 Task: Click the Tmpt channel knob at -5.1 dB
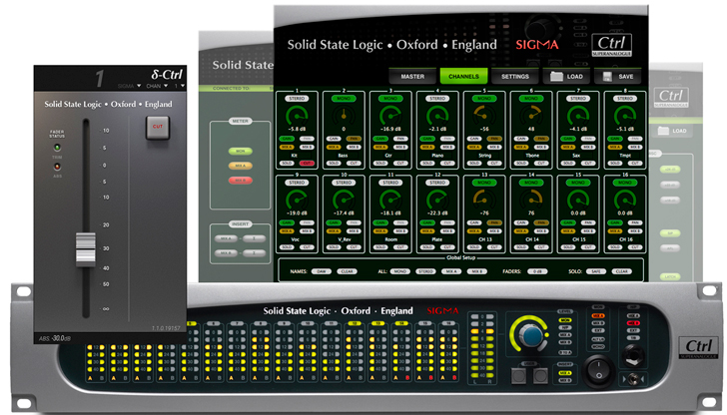coord(625,115)
